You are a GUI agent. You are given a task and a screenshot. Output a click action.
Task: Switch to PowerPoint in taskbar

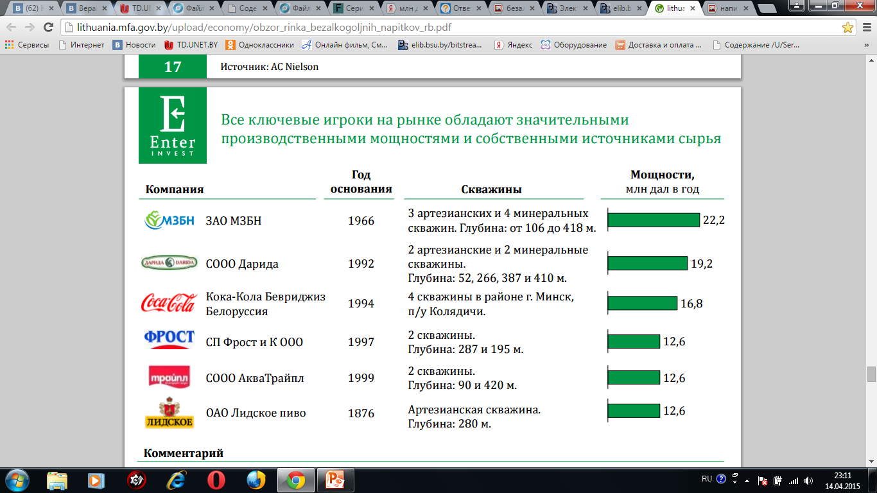pyautogui.click(x=335, y=480)
